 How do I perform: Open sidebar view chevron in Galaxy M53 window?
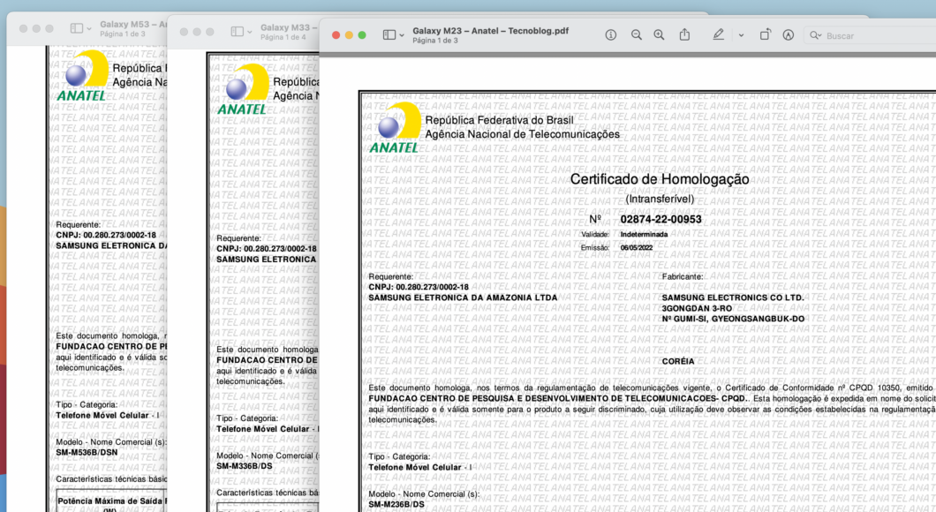pyautogui.click(x=89, y=28)
